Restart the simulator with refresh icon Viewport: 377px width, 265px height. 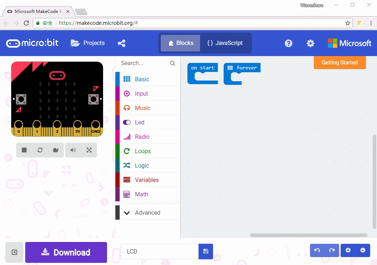[40, 150]
